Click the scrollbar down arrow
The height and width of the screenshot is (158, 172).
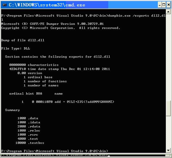(x=168, y=151)
